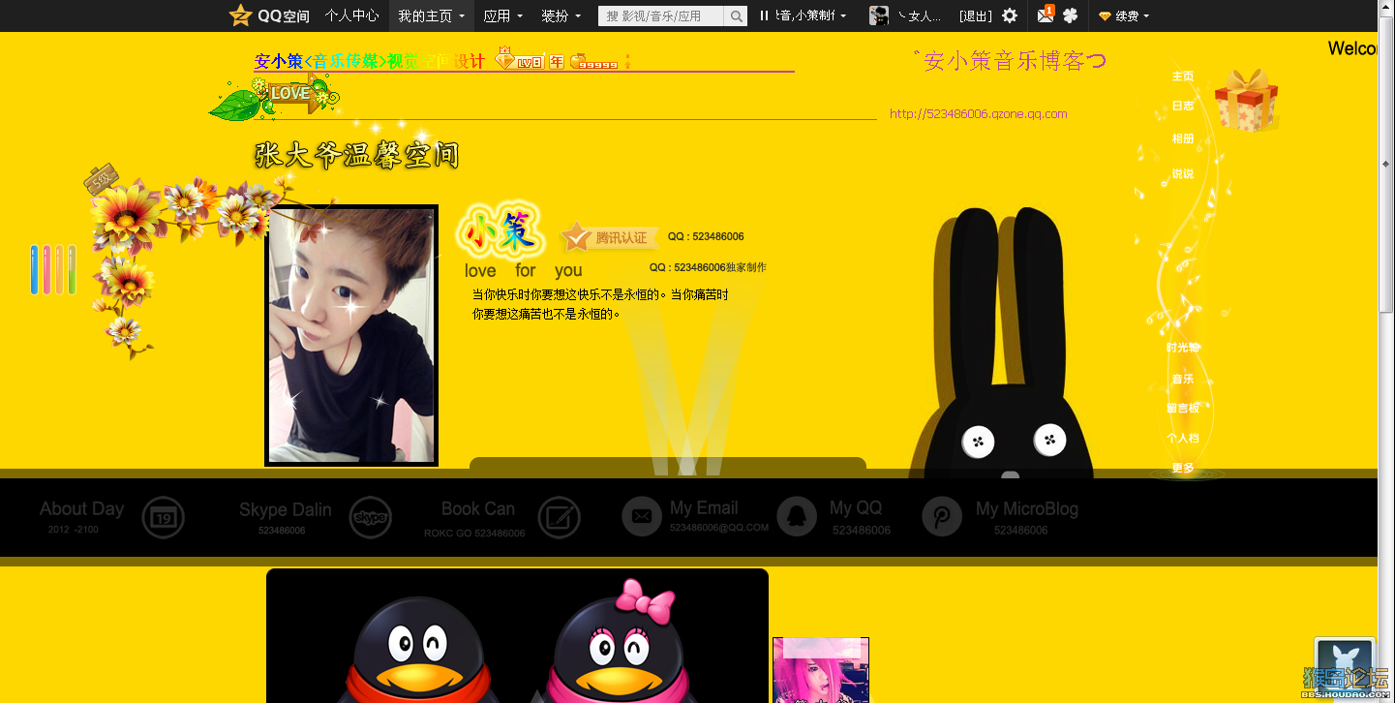
Task: Click the profile photo thumbnail
Action: [351, 335]
